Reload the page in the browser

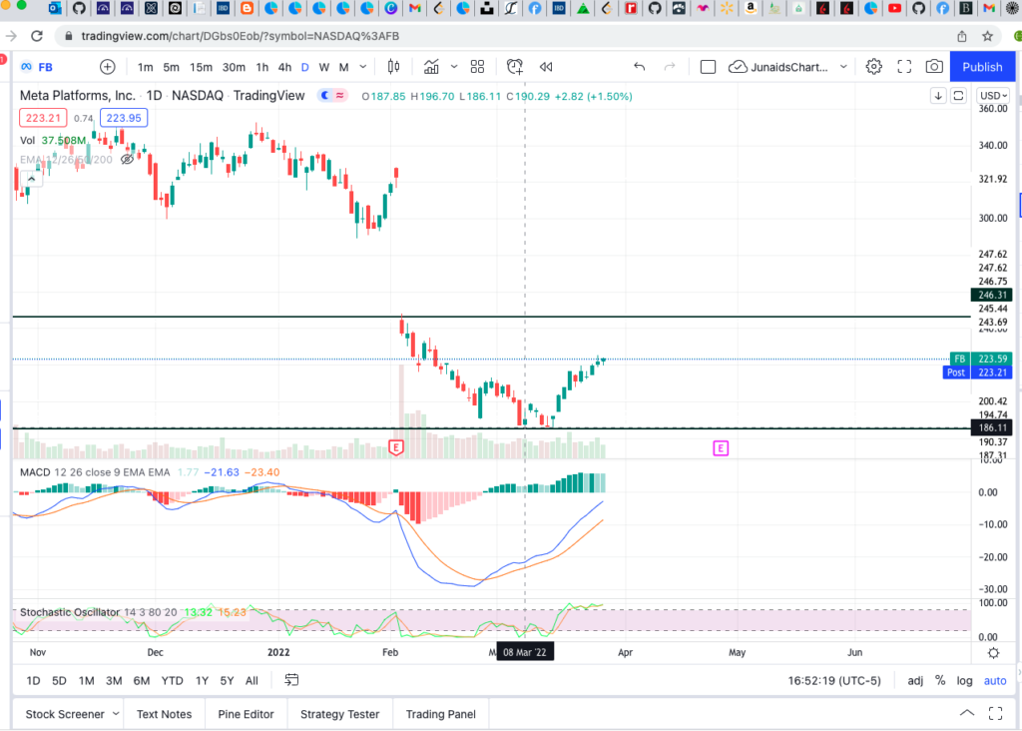point(37,36)
